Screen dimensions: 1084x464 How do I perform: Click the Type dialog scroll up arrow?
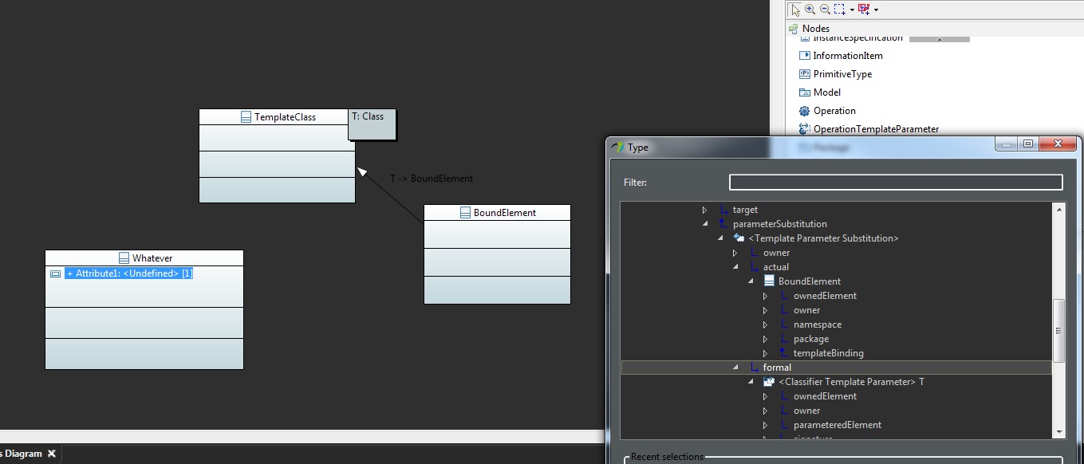pyautogui.click(x=1059, y=210)
